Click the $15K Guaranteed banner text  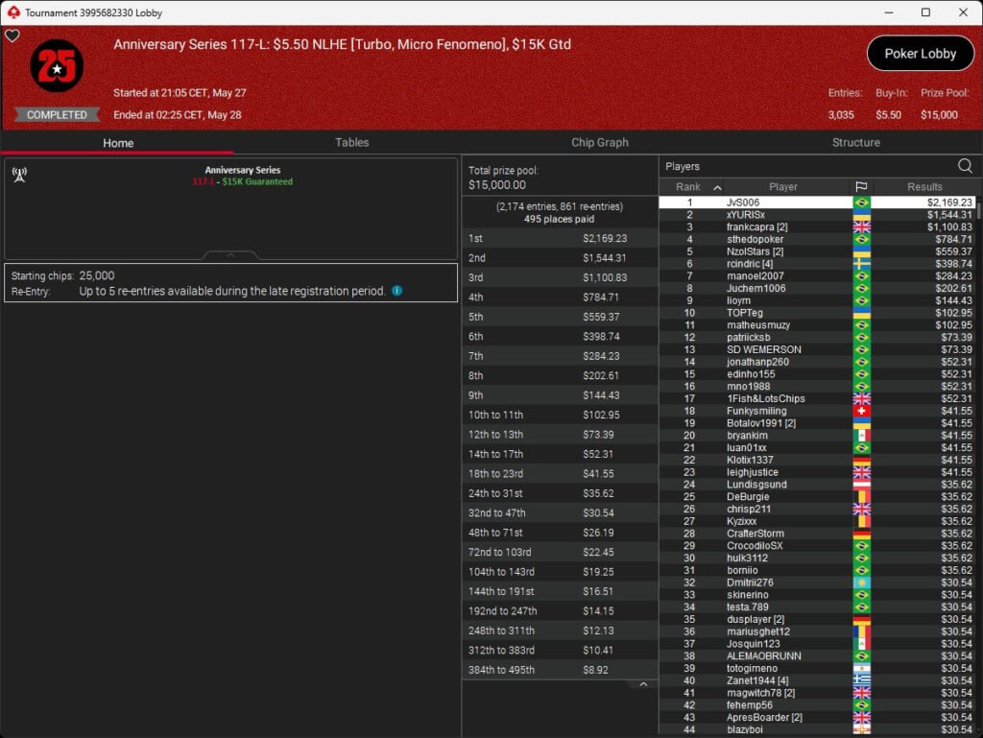coord(257,181)
